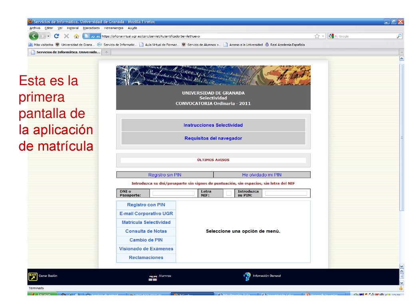Click the Información General question icon
Image resolution: width=409 pixels, height=307 pixels.
coord(247,277)
